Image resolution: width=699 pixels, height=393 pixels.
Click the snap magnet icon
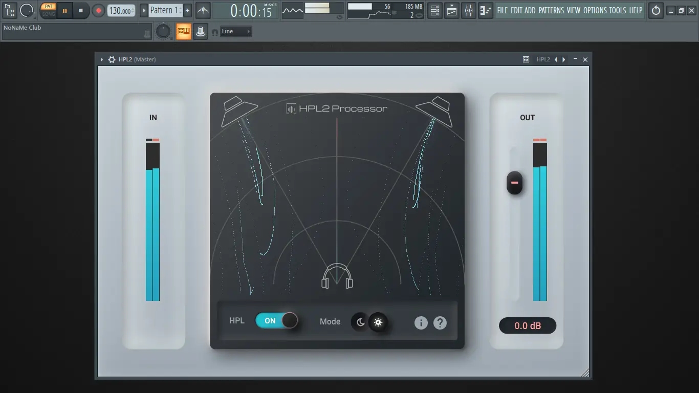point(215,32)
